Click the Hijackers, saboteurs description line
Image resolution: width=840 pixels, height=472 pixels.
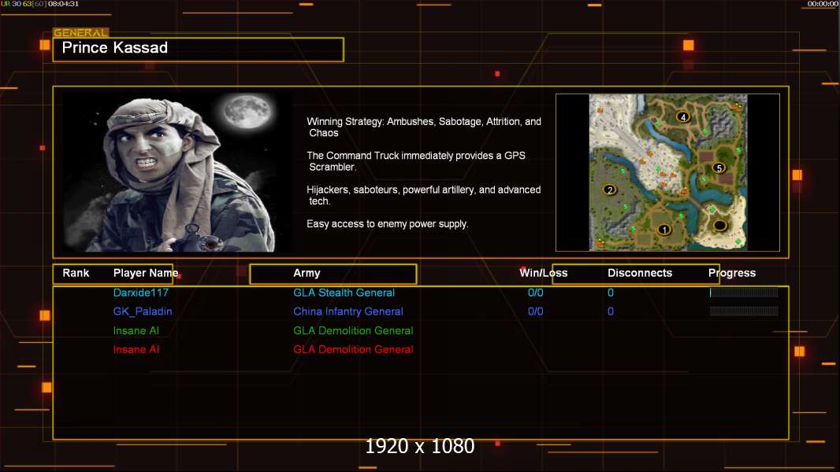tap(424, 196)
